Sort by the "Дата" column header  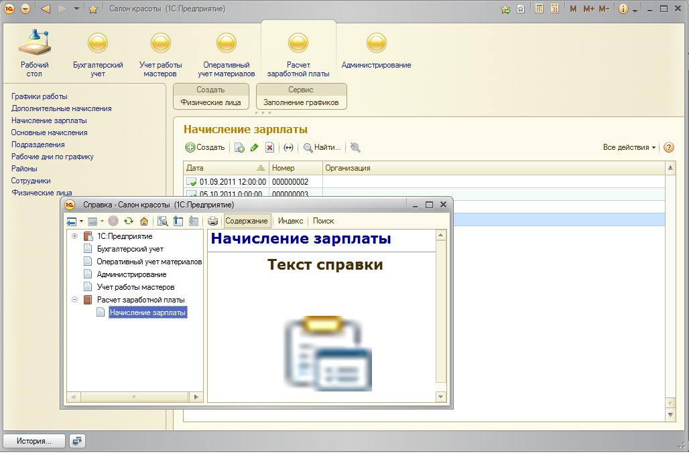coord(226,168)
